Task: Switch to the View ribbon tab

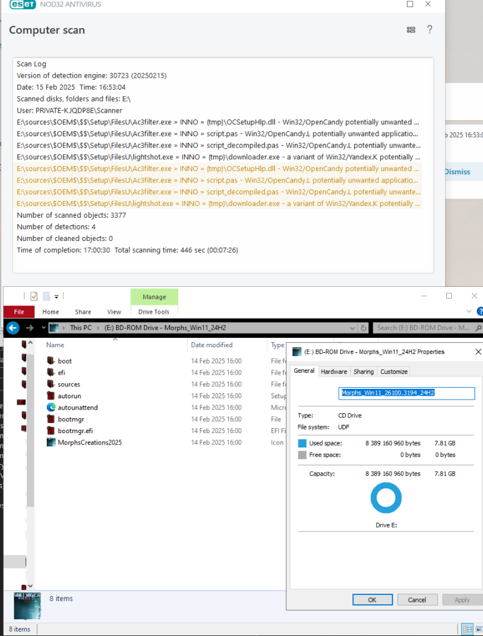Action: tap(114, 312)
